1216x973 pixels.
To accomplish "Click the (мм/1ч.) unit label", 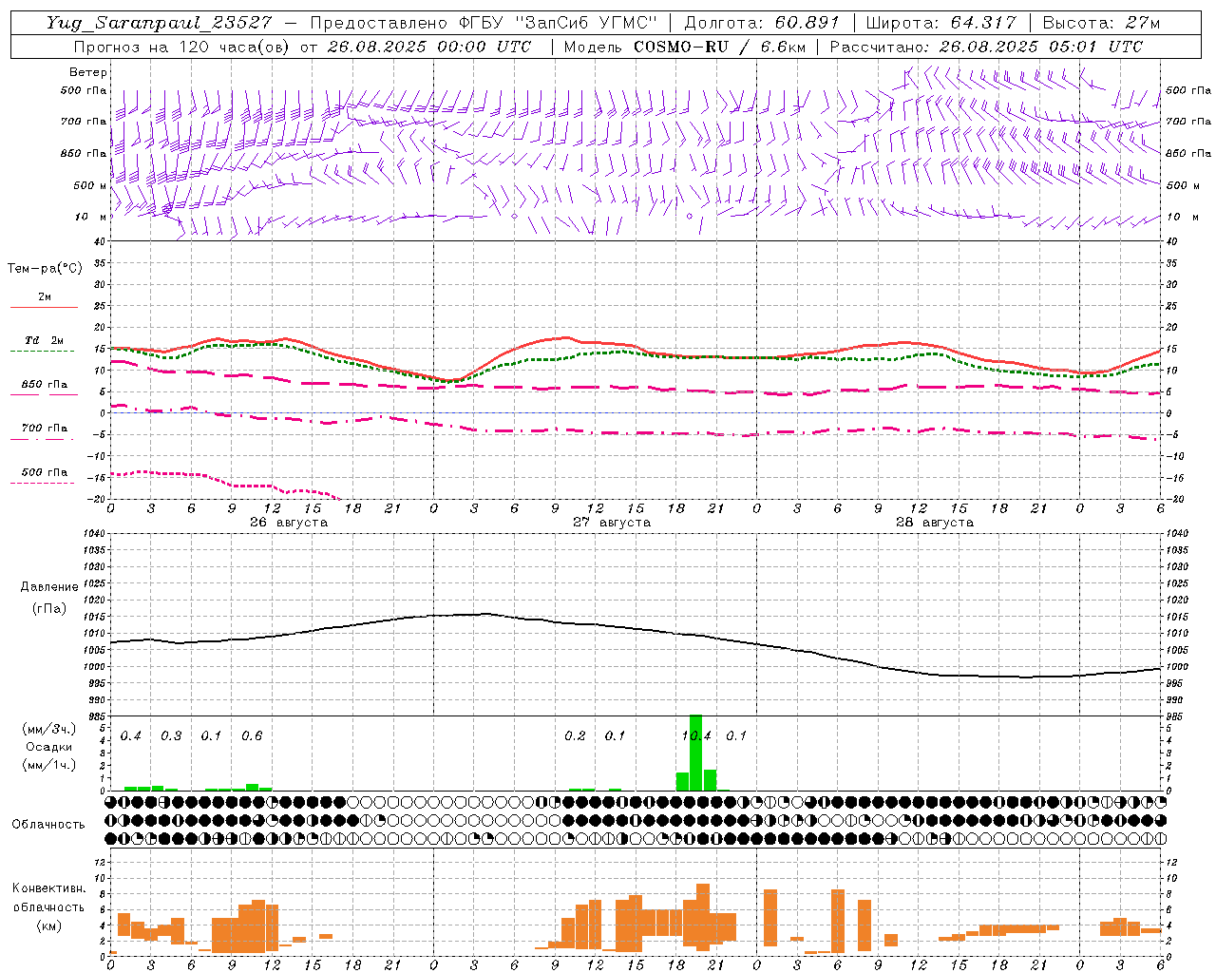I will pos(48,765).
